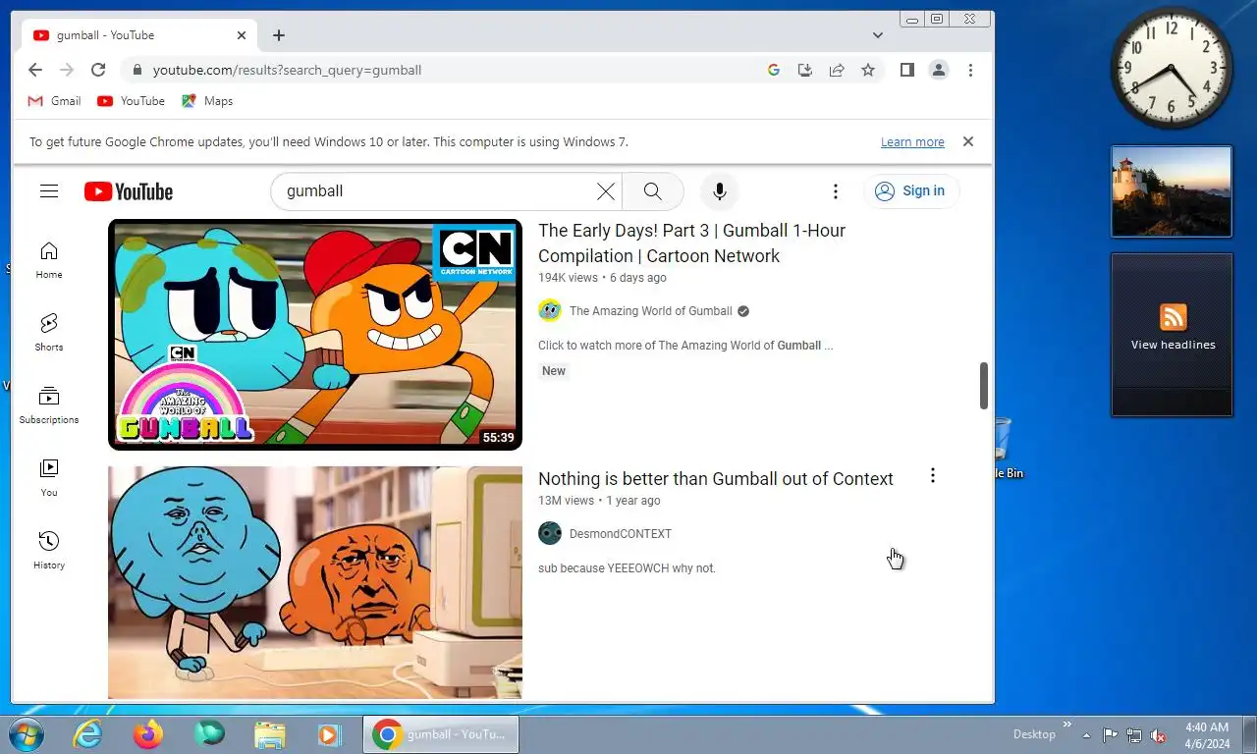Go to the YouTube logo home link
The height and width of the screenshot is (754, 1257).
[x=129, y=191]
